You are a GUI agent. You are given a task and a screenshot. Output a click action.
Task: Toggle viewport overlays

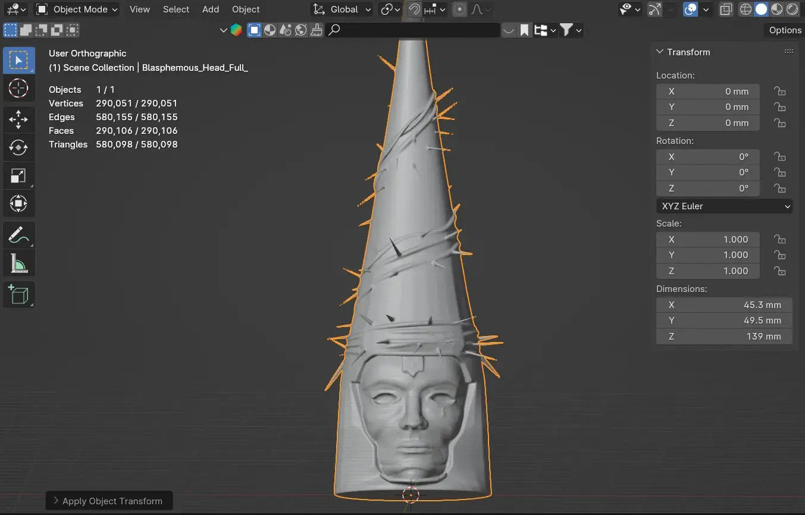(690, 10)
